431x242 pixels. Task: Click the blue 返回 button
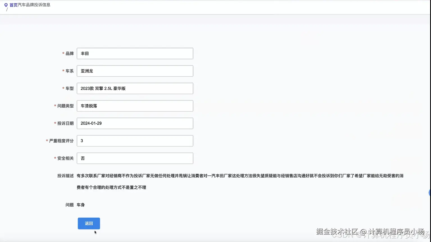coord(89,223)
